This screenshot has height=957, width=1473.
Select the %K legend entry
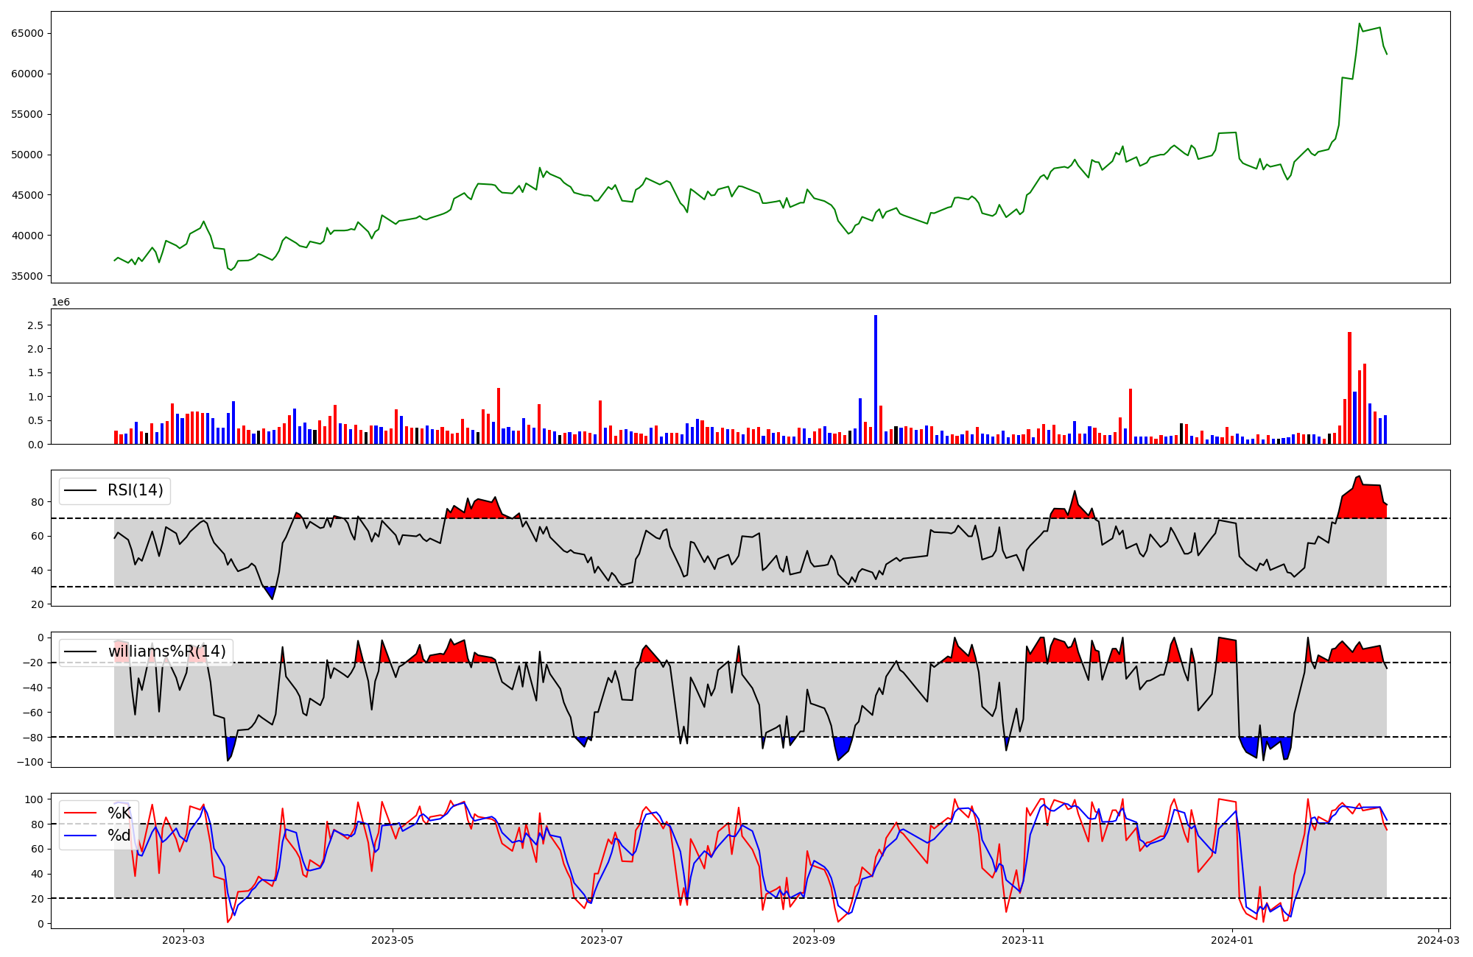(119, 813)
